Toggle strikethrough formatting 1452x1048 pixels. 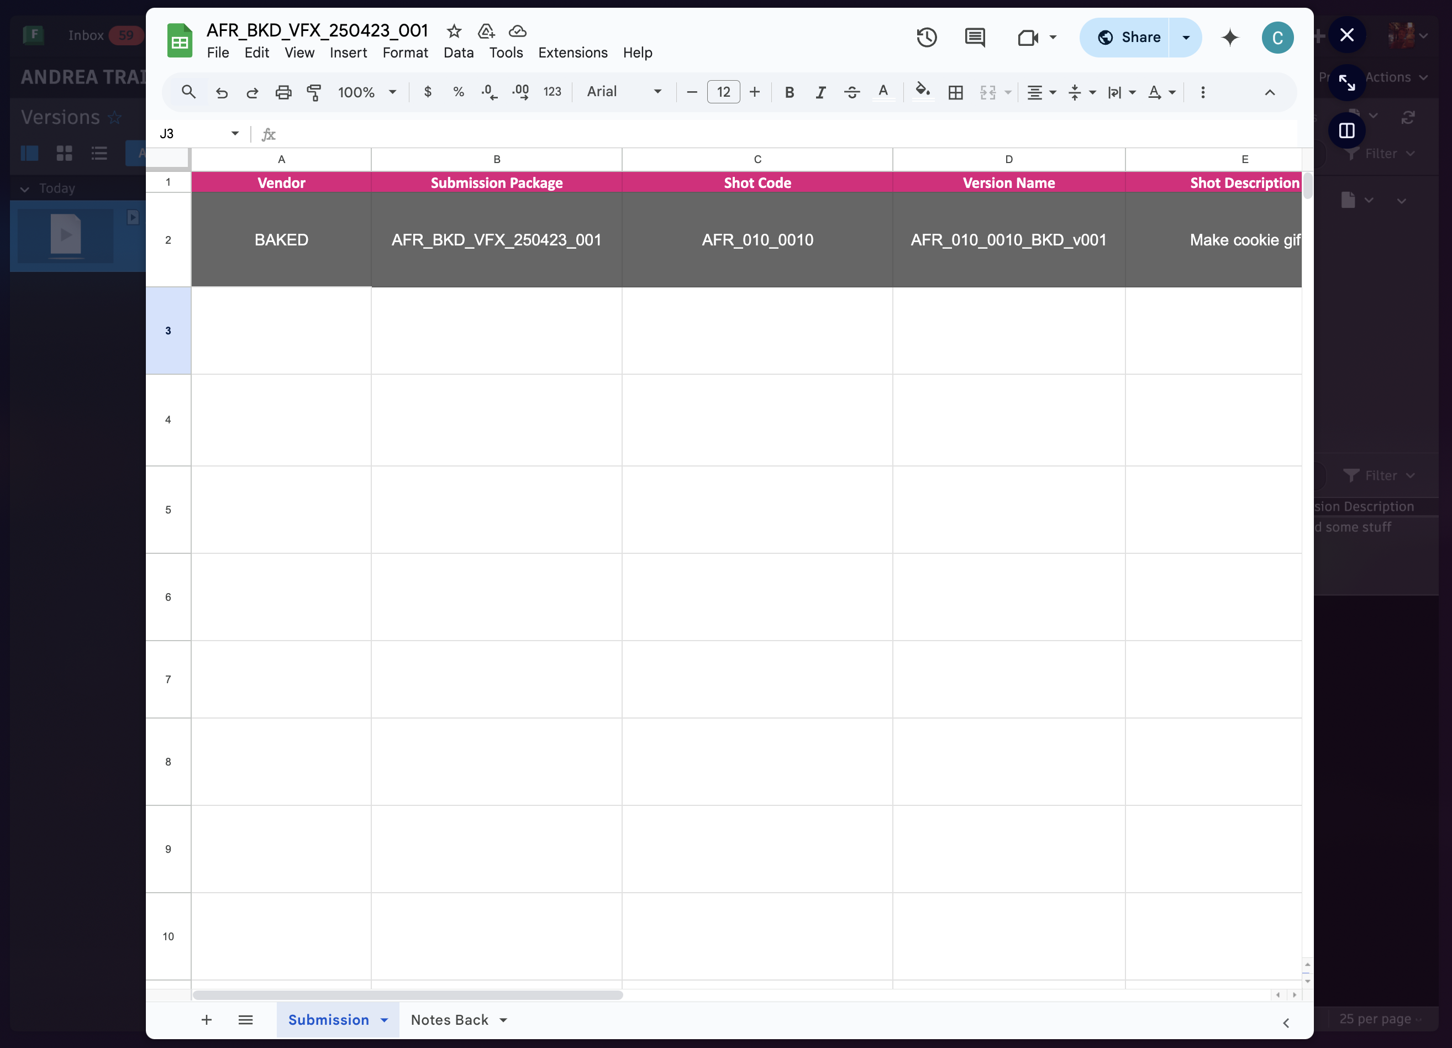point(851,92)
